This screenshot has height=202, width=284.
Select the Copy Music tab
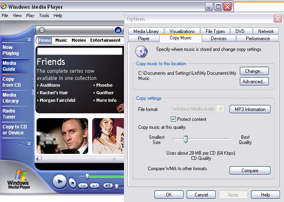pyautogui.click(x=181, y=38)
